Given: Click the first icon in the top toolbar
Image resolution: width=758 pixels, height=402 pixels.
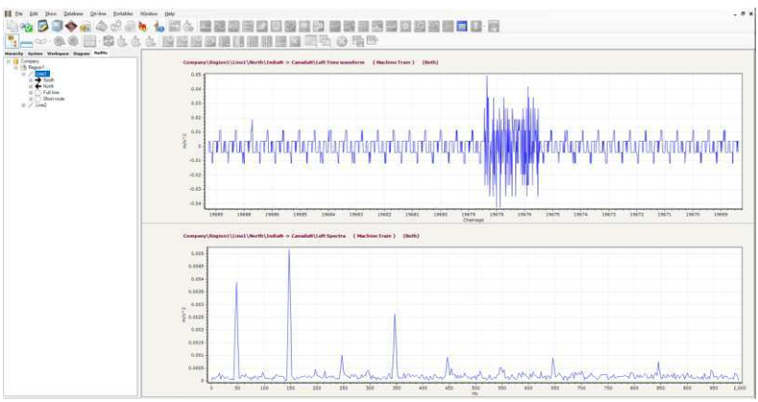Looking at the screenshot, I should coord(11,26).
